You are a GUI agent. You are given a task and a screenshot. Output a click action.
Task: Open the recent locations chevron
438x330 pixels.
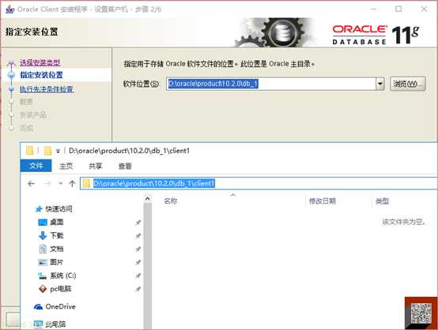(60, 183)
